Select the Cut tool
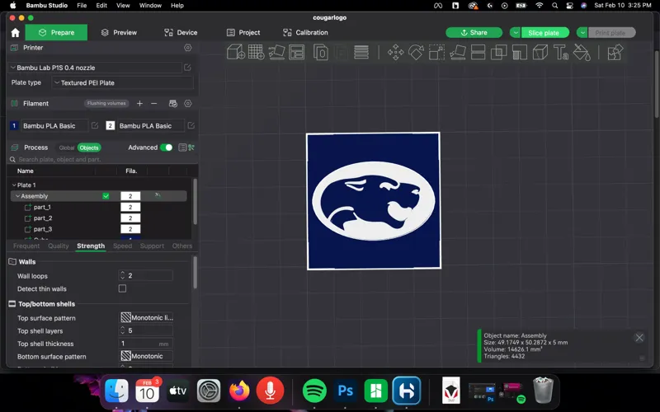 [x=478, y=53]
